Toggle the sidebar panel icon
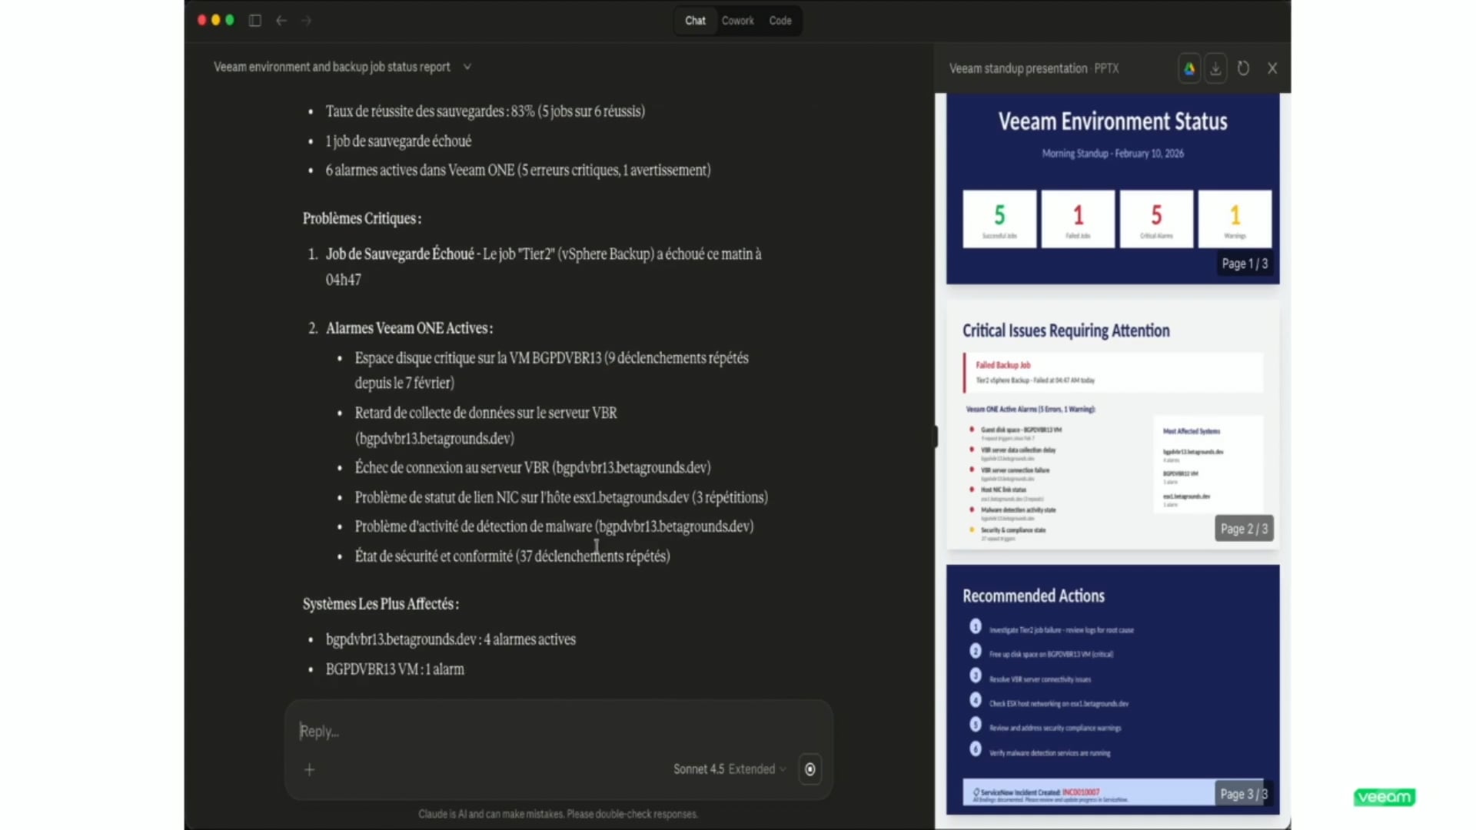Image resolution: width=1476 pixels, height=830 pixels. click(254, 21)
